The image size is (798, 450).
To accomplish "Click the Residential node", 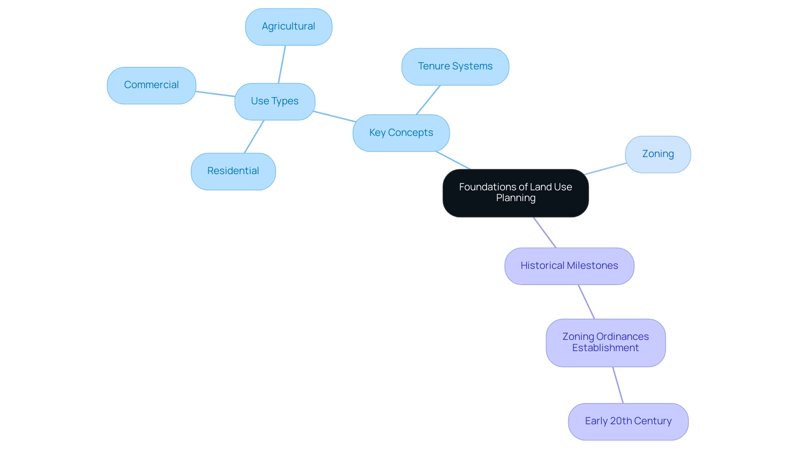I will (233, 170).
